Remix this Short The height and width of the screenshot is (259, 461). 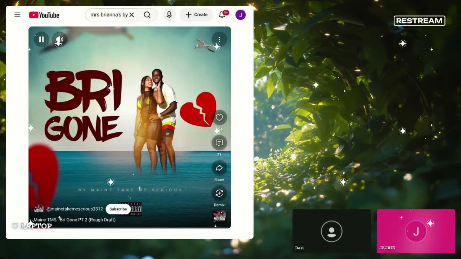click(219, 193)
